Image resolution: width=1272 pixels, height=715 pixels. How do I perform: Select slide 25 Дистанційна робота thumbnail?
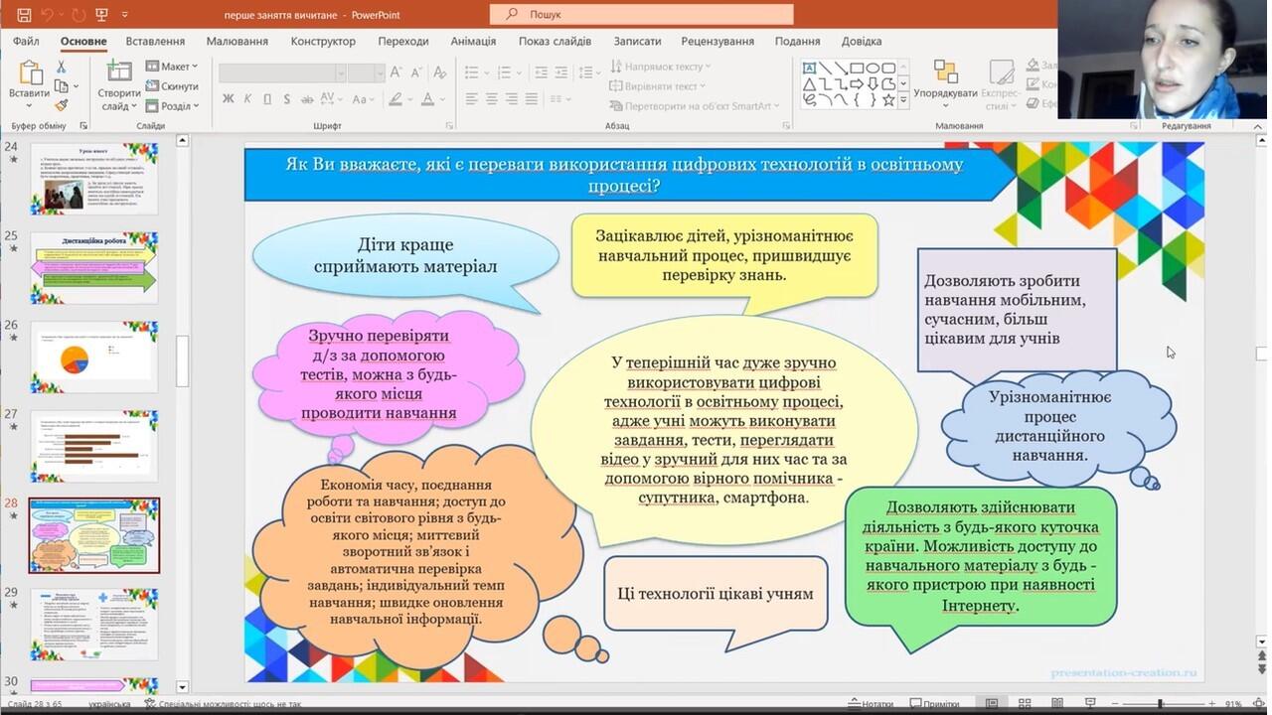click(x=93, y=268)
